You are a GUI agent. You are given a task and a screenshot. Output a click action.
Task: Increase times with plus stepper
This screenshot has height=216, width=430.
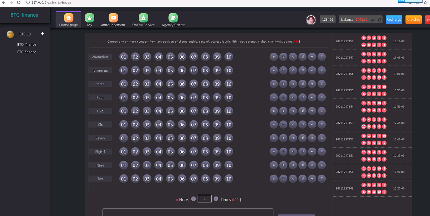pos(216,199)
